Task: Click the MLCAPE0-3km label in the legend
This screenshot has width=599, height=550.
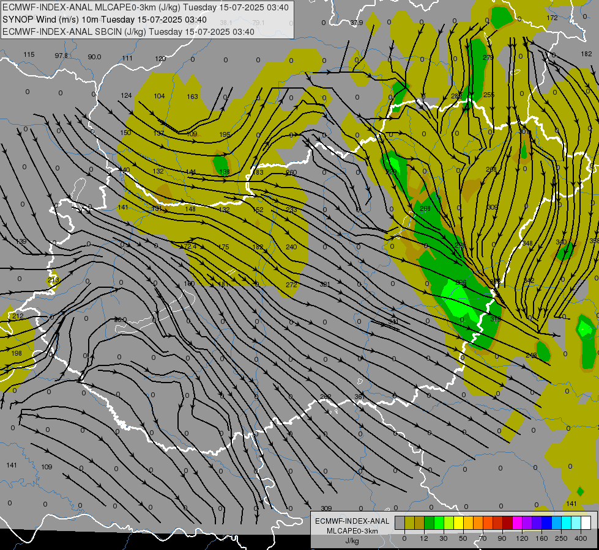Action: coord(352,531)
